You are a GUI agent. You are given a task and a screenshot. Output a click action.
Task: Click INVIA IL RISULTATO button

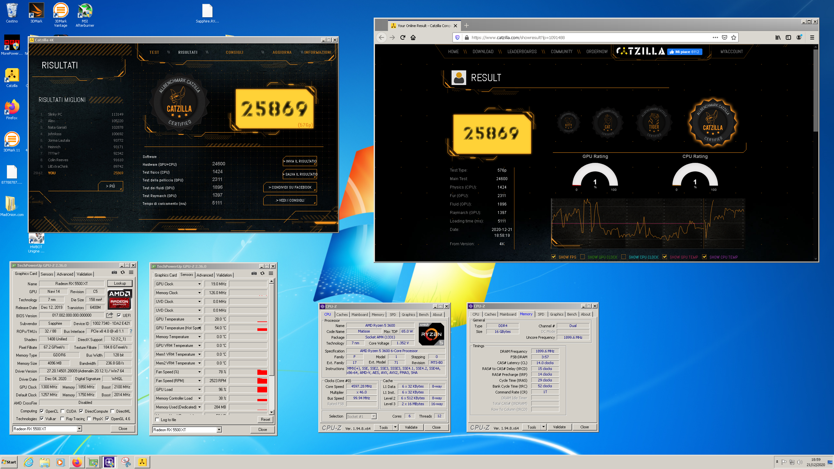point(300,161)
